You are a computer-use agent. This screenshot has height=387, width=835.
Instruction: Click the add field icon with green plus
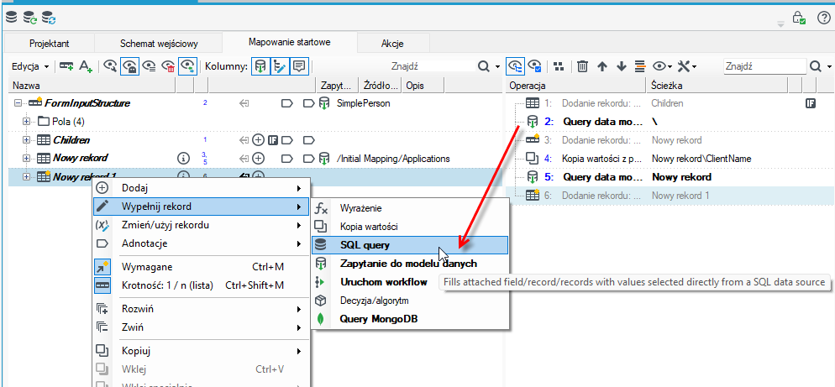pyautogui.click(x=66, y=66)
